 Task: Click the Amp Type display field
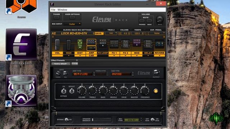pos(83,74)
